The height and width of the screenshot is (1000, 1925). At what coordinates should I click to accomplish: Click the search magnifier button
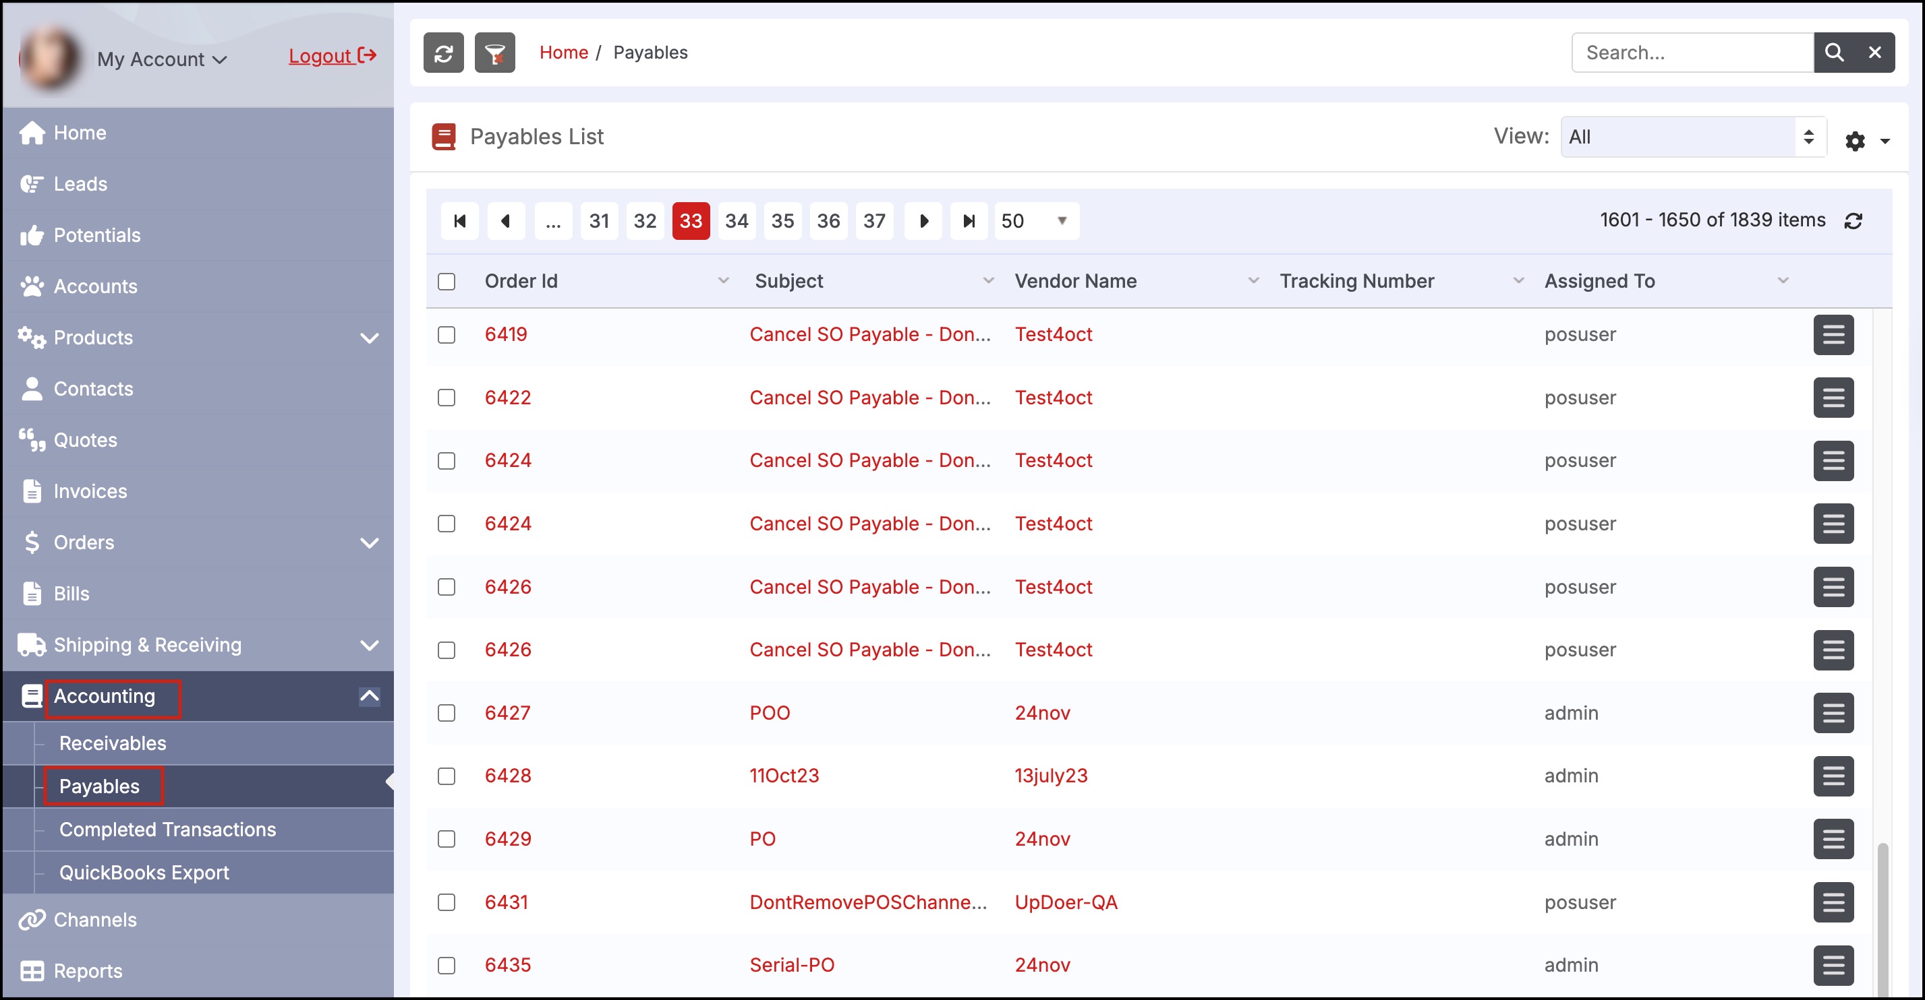pos(1833,53)
